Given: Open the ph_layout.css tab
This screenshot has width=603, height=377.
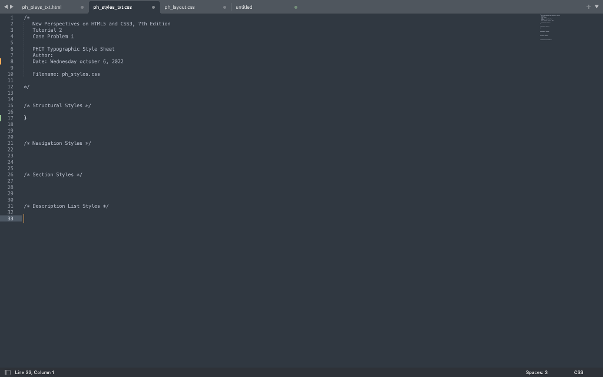Looking at the screenshot, I should coord(180,7).
